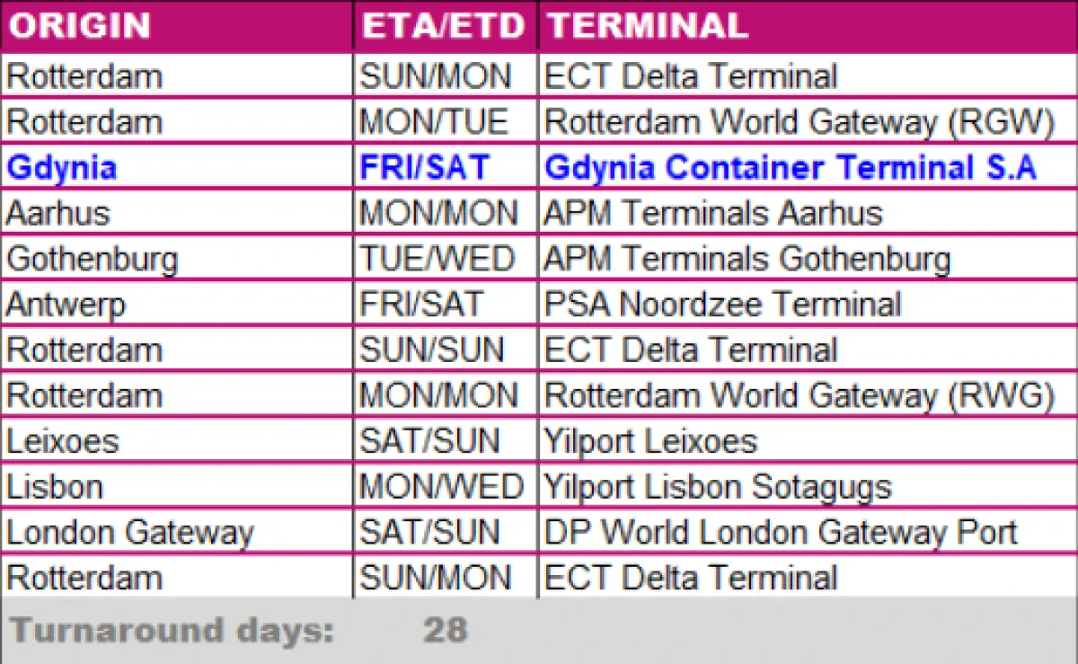Click the DP World London Gateway Port cell
1078x664 pixels.
tap(781, 532)
